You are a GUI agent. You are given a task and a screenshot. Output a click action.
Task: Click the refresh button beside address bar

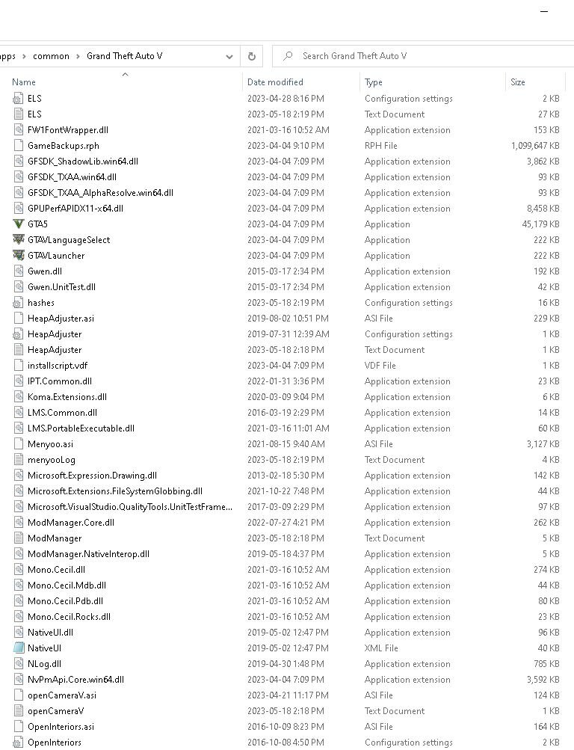(252, 56)
